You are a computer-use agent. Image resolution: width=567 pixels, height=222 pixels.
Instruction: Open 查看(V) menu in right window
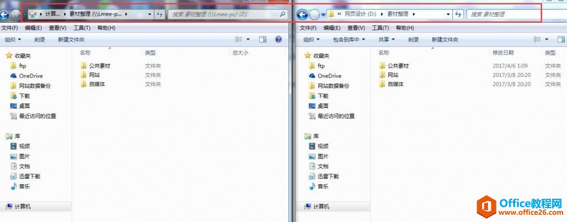coord(356,28)
